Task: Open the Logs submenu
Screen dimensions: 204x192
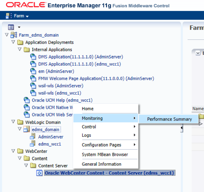Action: click(x=106, y=135)
